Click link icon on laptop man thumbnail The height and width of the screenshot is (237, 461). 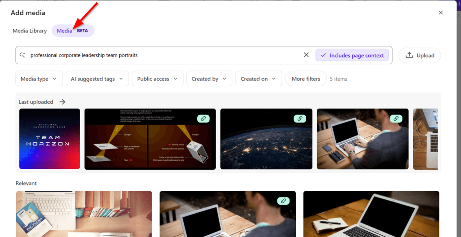396,118
